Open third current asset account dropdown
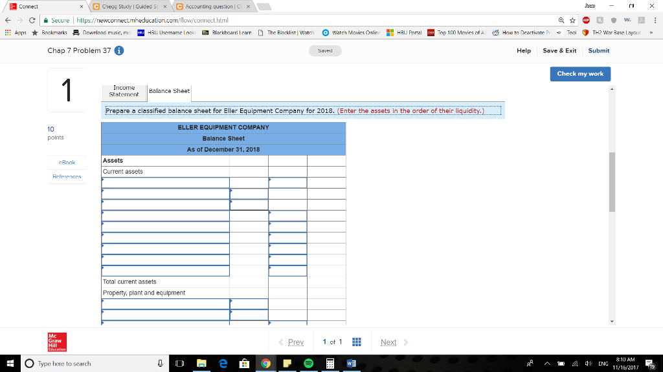The height and width of the screenshot is (372, 663). 165,205
